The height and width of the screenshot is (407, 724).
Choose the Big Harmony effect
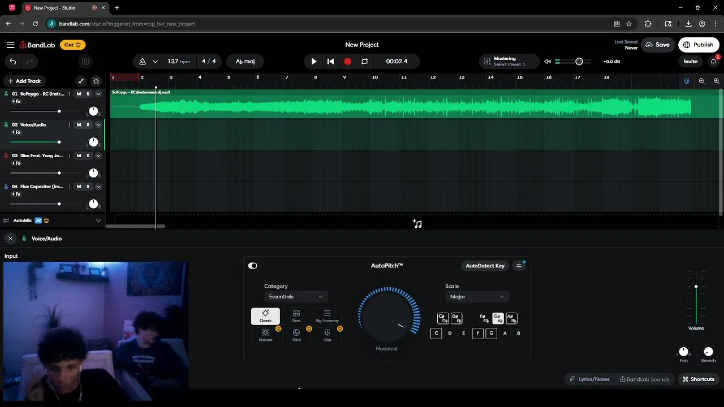tap(327, 316)
